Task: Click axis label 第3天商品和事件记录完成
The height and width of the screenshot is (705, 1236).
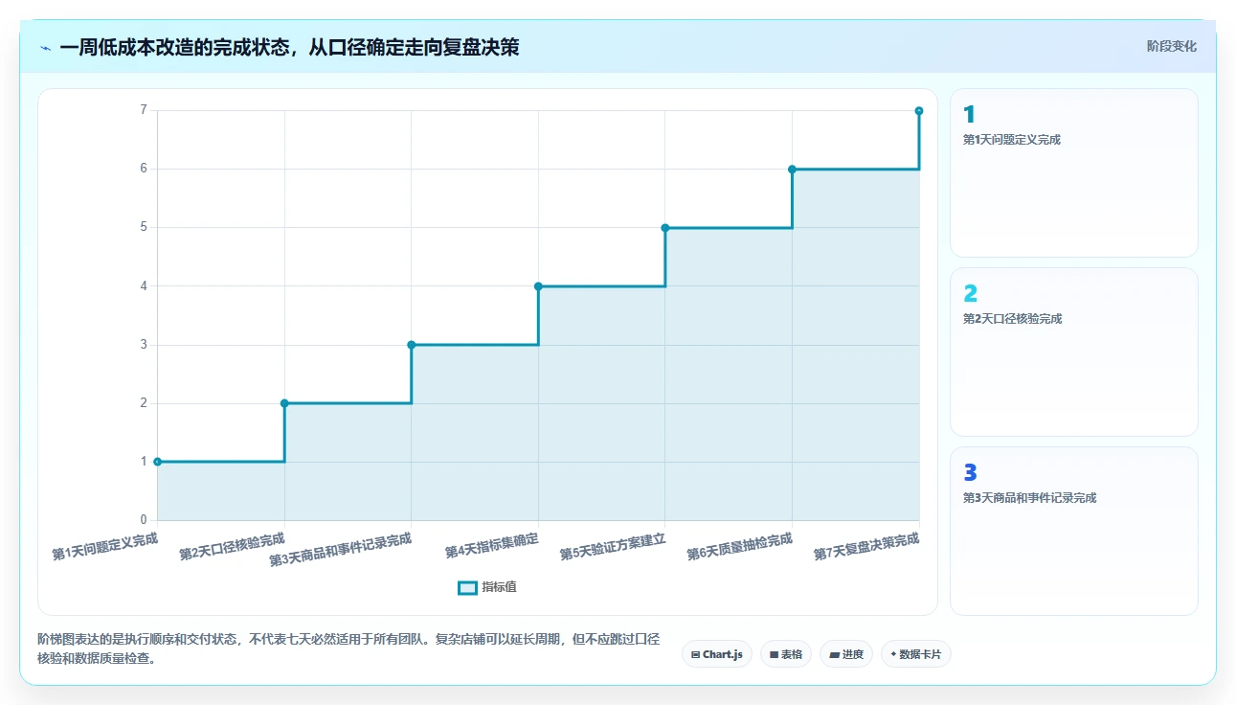Action: click(341, 551)
